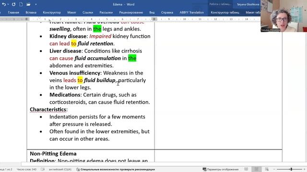Click the bold text 'Liver disease'
This screenshot has height=172, width=307.
point(65,51)
